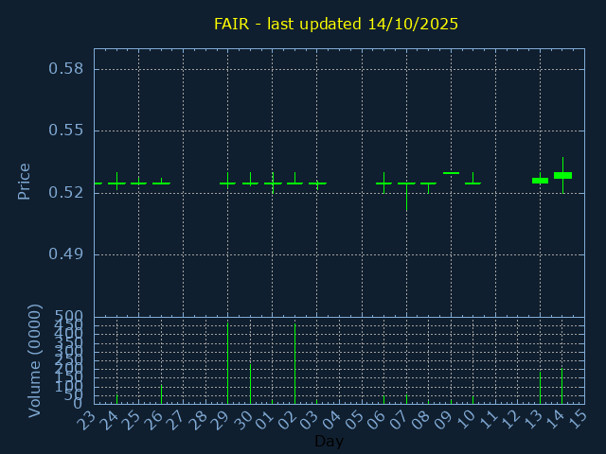Click the volume bar at day 13
Image resolution: width=606 pixels, height=454 pixels.
click(540, 387)
